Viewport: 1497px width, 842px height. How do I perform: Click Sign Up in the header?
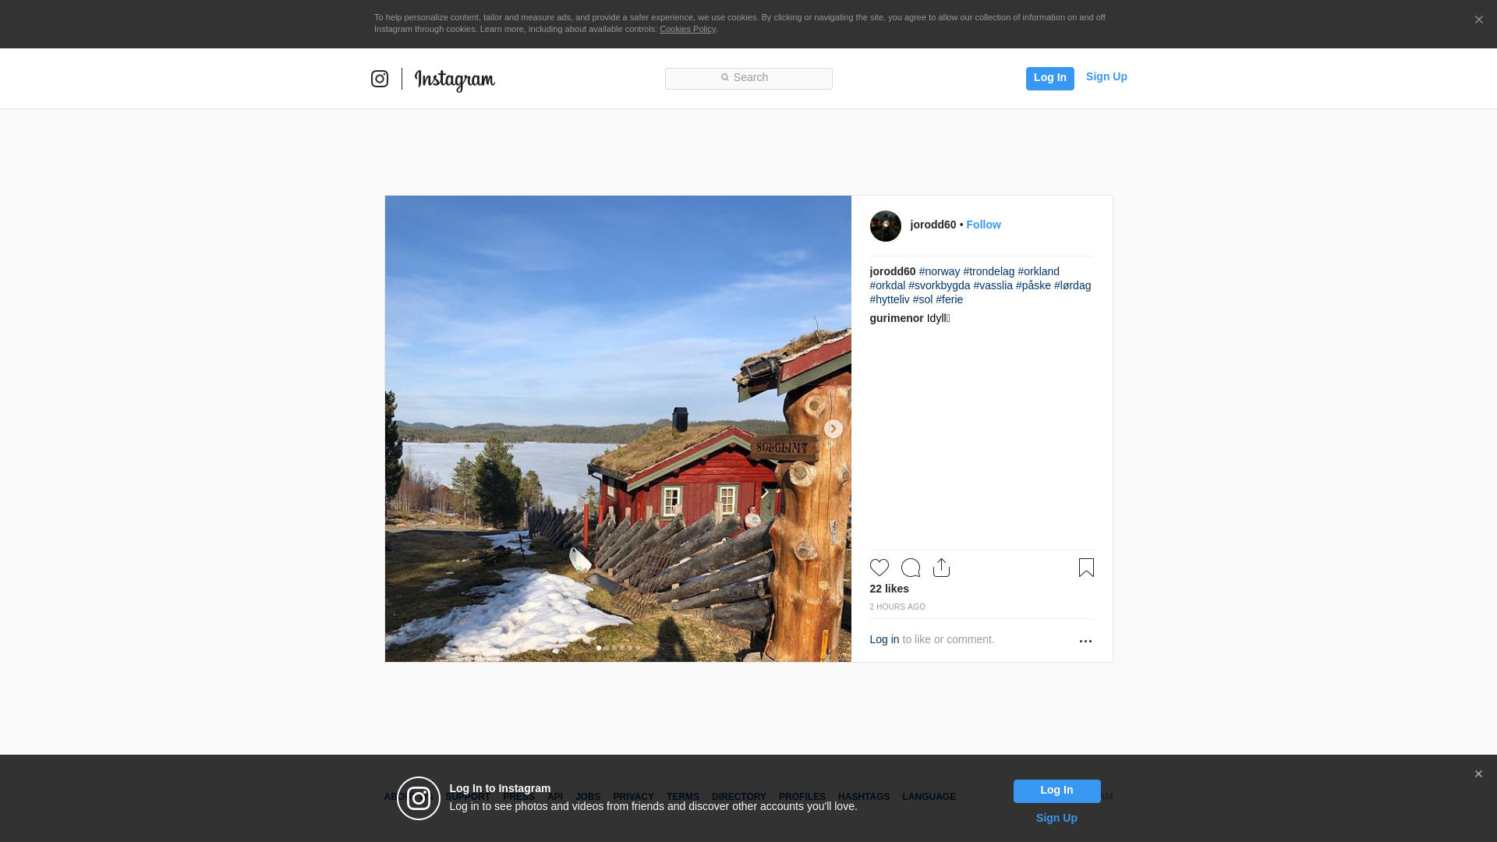click(x=1106, y=76)
